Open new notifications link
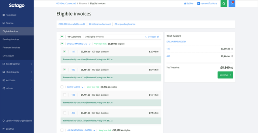258x133 pixels. [209, 3]
